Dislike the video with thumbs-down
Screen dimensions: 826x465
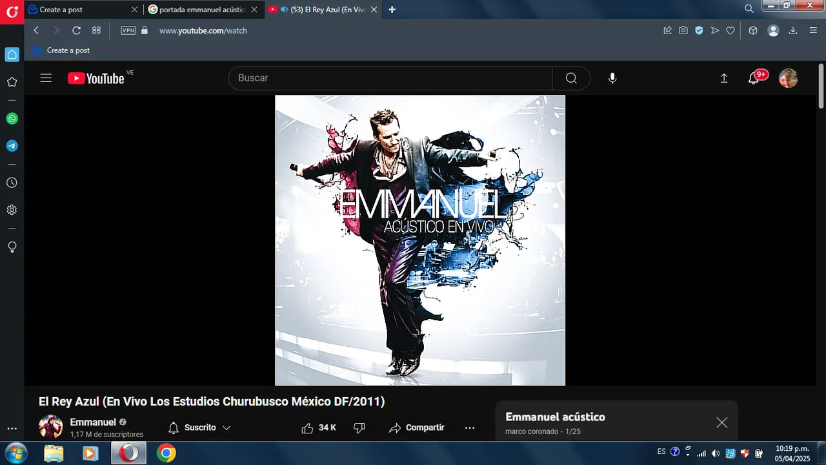pos(360,428)
